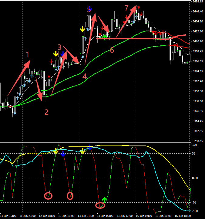The height and width of the screenshot is (219, 205).
Task: Click the green up arrow above the red horizontal line
Action: click(x=105, y=37)
